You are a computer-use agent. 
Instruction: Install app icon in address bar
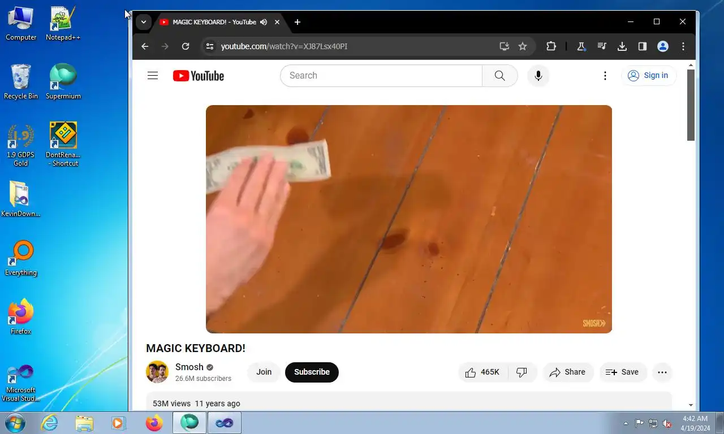(x=505, y=46)
